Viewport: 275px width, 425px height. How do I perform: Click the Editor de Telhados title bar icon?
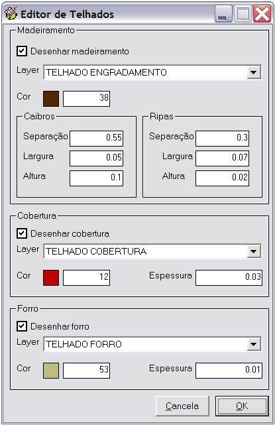click(11, 13)
